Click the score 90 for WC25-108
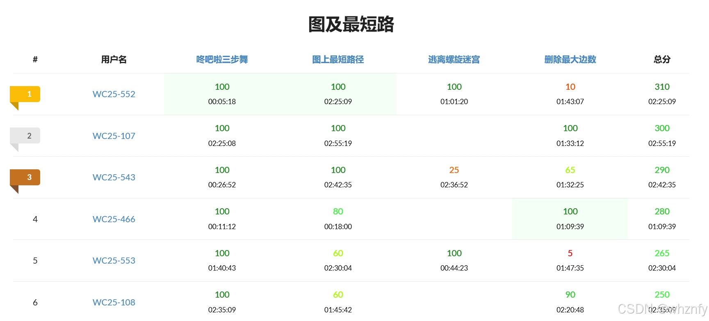The width and height of the screenshot is (709, 321). [570, 294]
